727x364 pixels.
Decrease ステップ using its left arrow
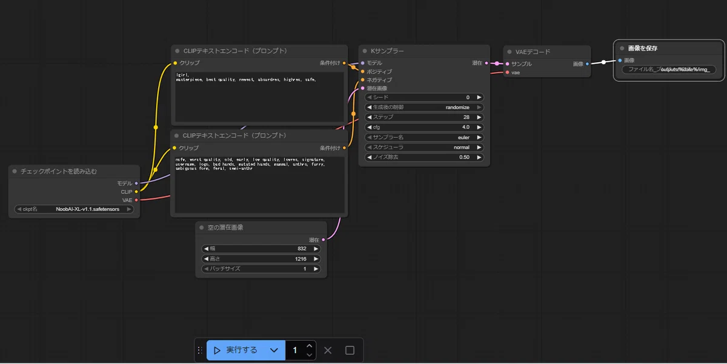pyautogui.click(x=369, y=117)
